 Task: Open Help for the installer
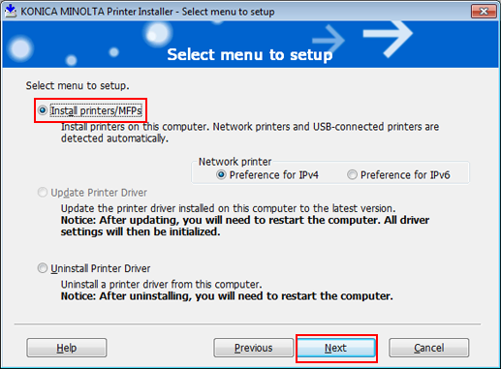point(67,348)
